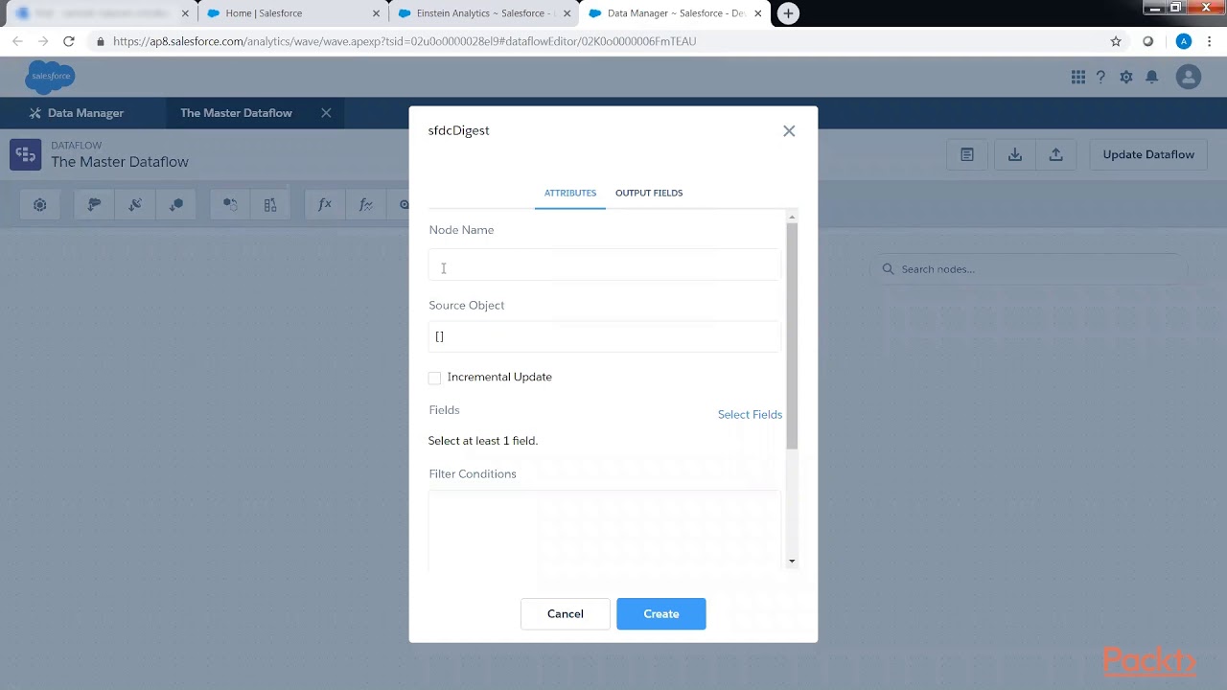Image resolution: width=1227 pixels, height=690 pixels.
Task: Open the Salesforce App Launcher grid
Action: 1078,77
